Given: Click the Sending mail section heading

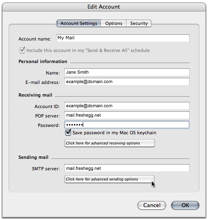Looking at the screenshot, I should (x=33, y=157).
